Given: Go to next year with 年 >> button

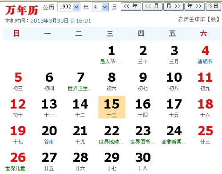Looking at the screenshot, I should 195,7.
